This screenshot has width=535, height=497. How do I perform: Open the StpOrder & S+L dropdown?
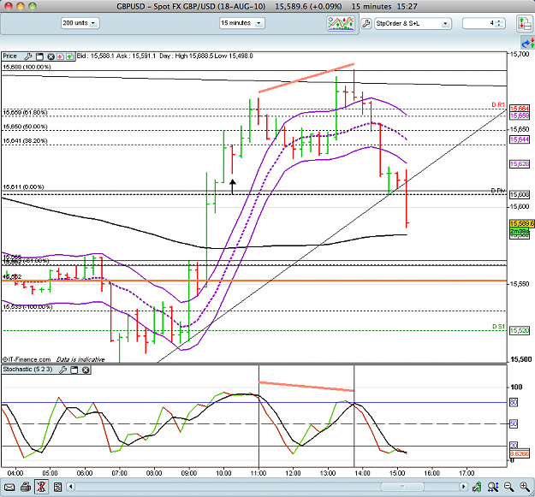pos(413,23)
